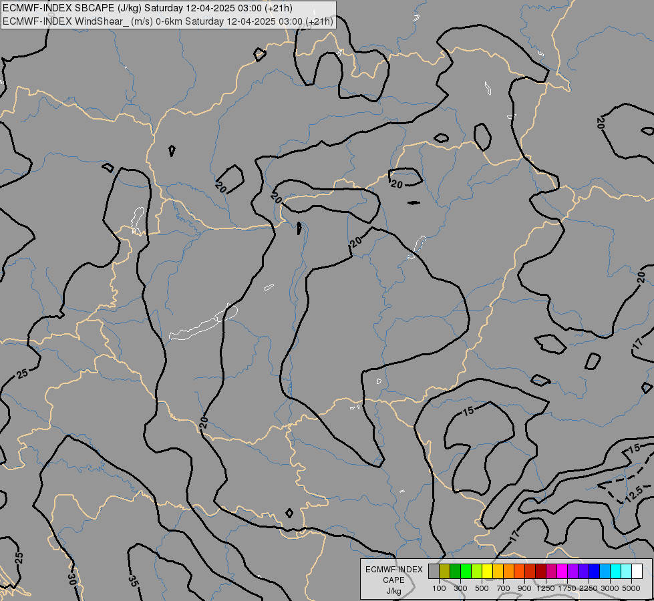Viewport: 654px width, 601px height.
Task: Click the legend value 100
Action: 439,588
